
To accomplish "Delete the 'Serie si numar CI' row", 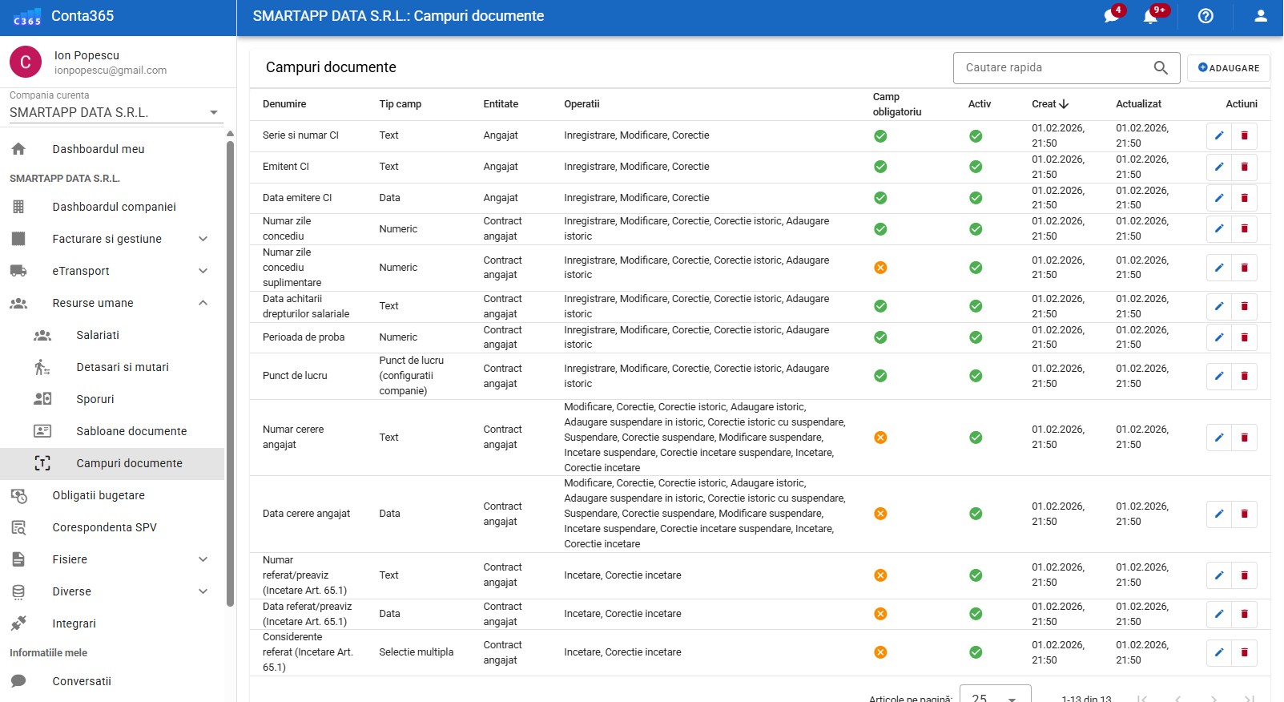I will (x=1244, y=136).
